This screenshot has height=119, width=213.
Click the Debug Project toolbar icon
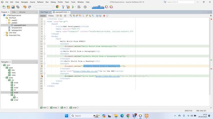click(x=79, y=7)
